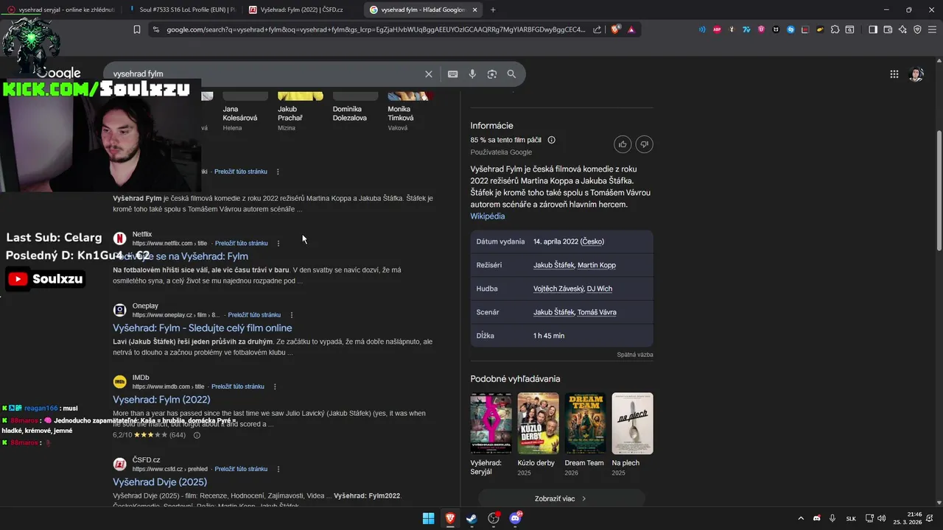
Task: Open Brave Shields lion icon
Action: click(x=615, y=29)
